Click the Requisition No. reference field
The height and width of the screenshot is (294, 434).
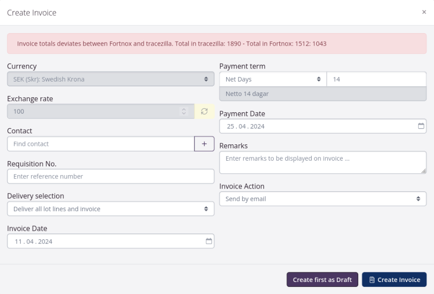click(110, 176)
